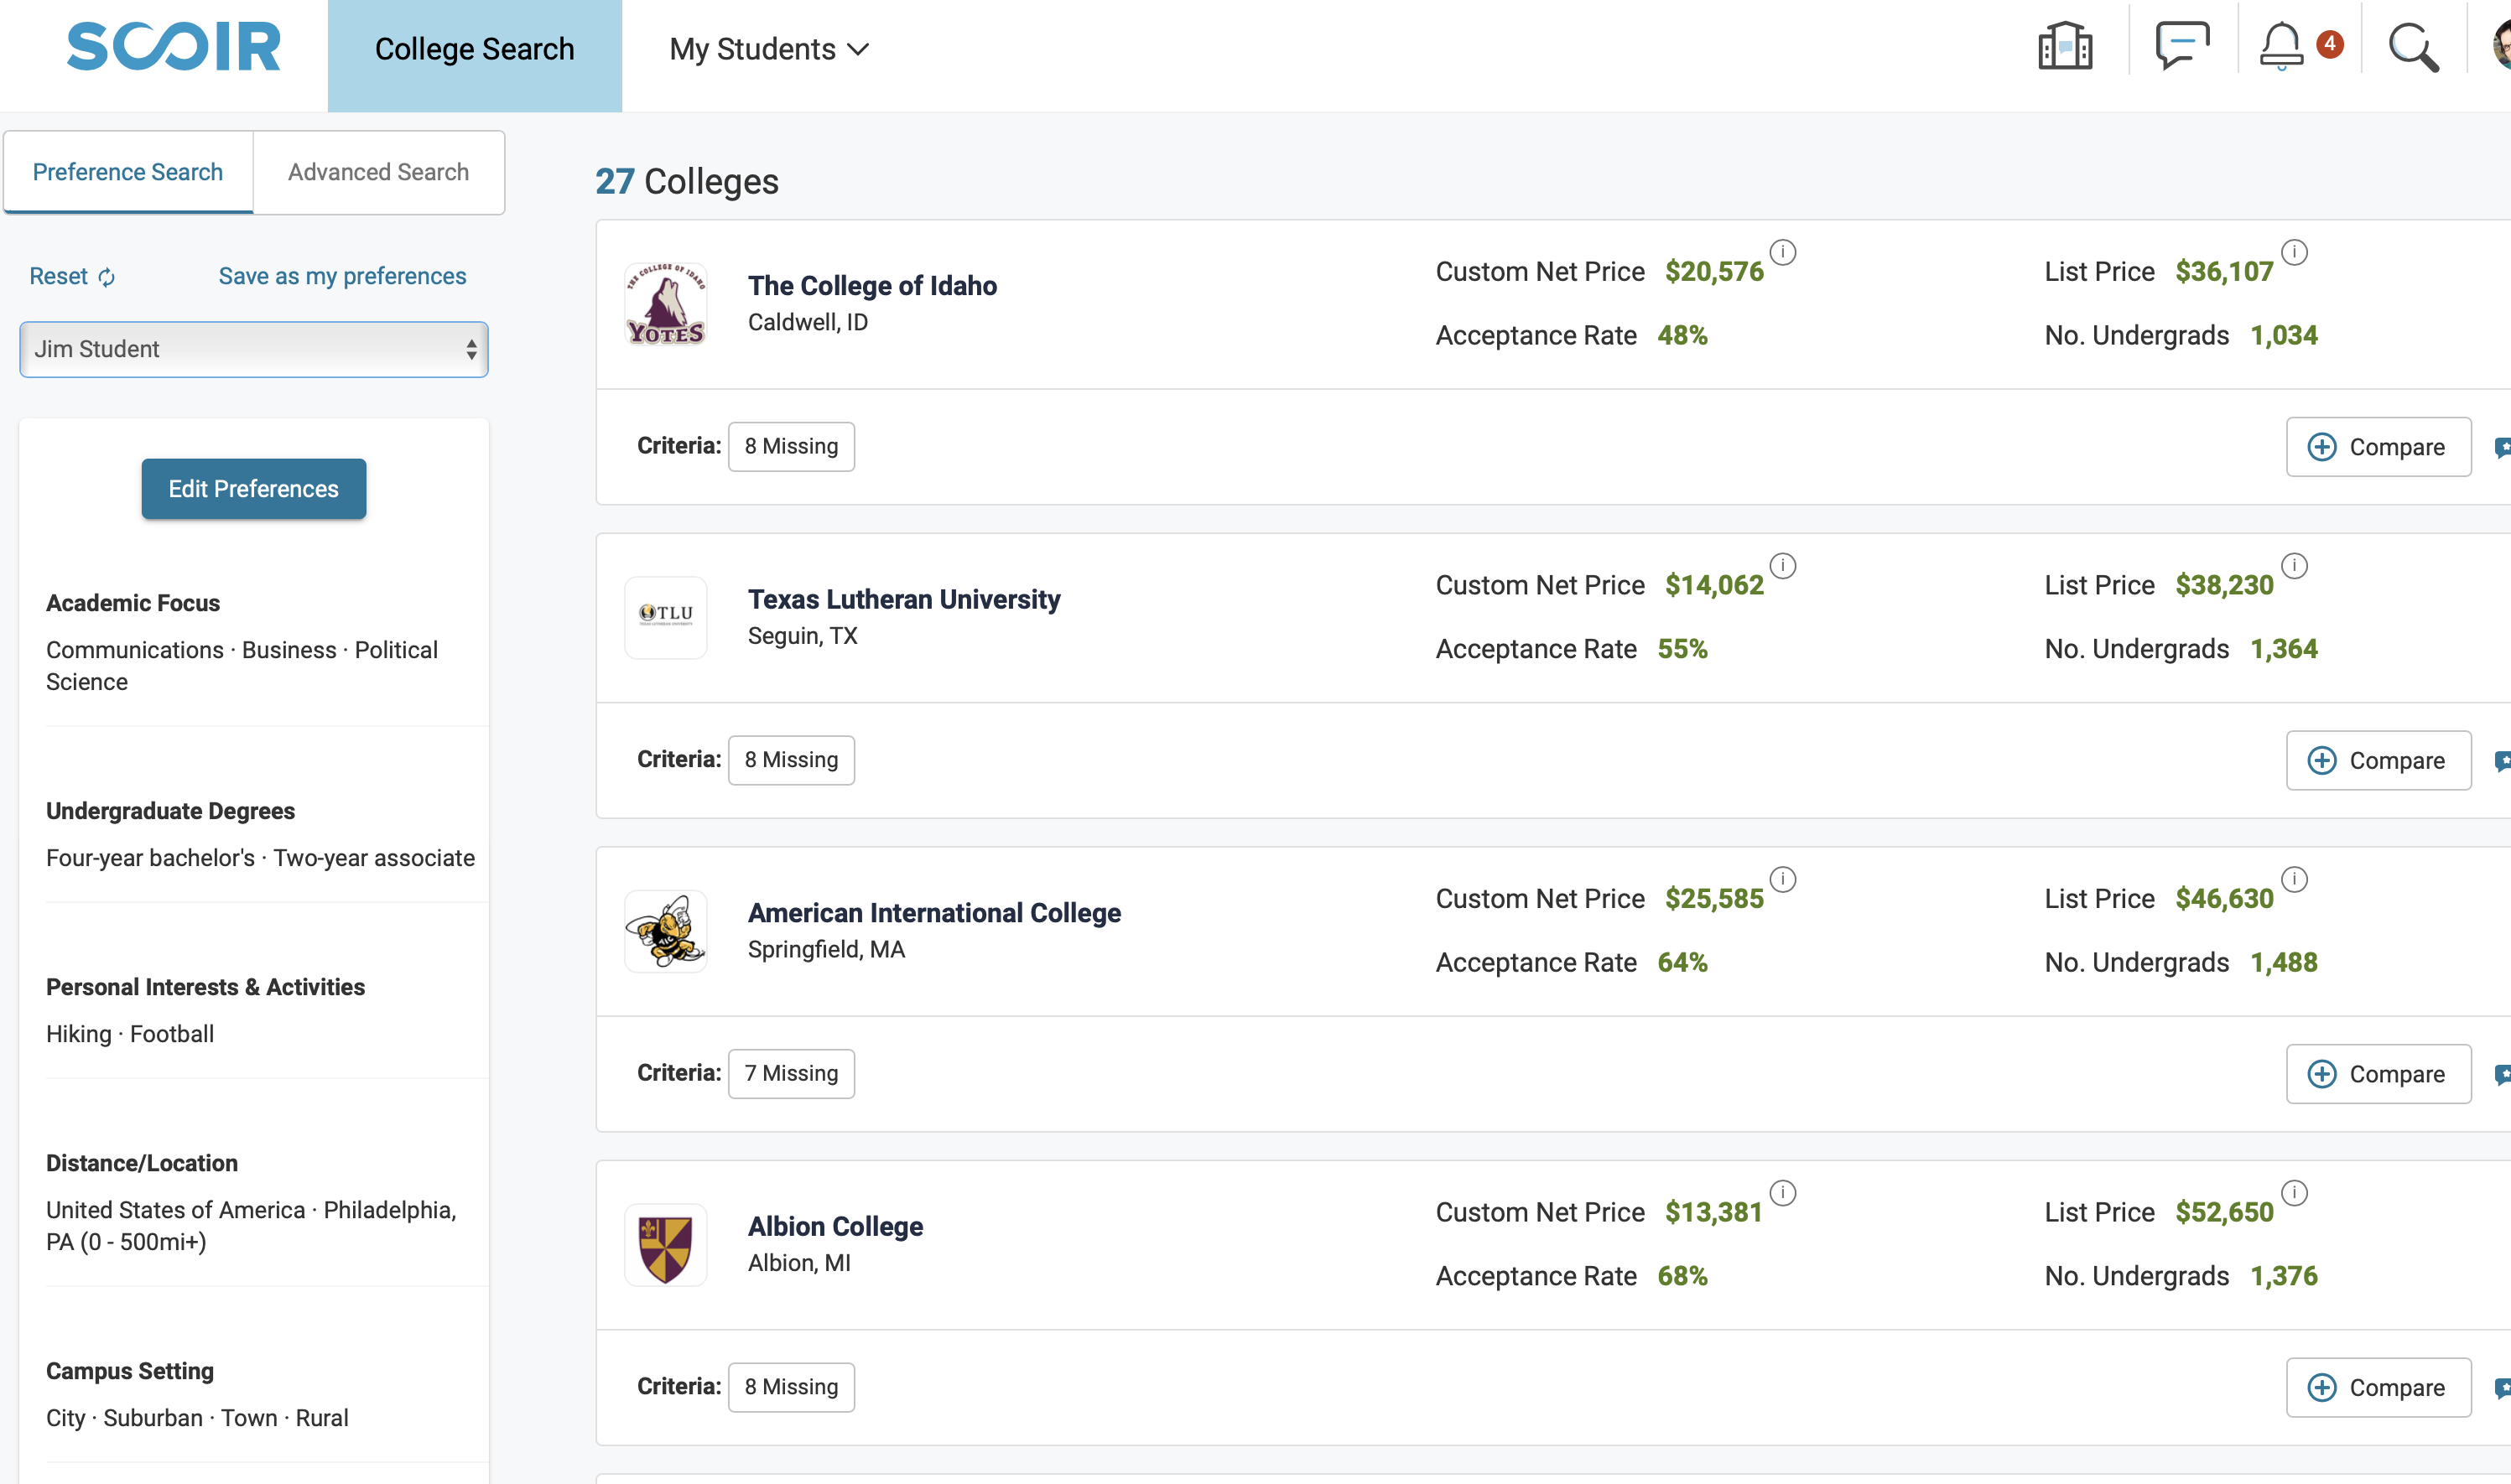Click the Academic Focus heading

click(133, 603)
